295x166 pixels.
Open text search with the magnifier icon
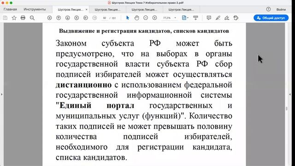(32, 18)
